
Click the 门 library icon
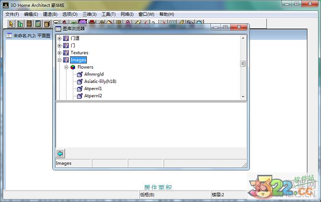pos(66,45)
